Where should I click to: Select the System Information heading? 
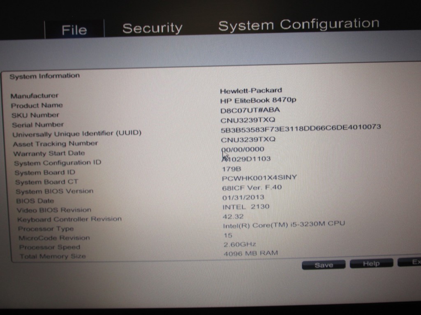point(44,76)
